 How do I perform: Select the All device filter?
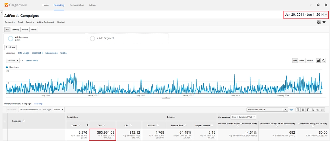pyautogui.click(x=7, y=30)
